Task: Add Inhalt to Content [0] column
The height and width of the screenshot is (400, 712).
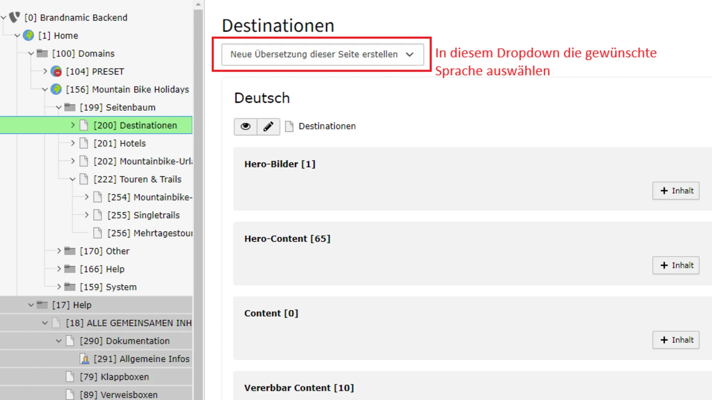Action: [676, 340]
